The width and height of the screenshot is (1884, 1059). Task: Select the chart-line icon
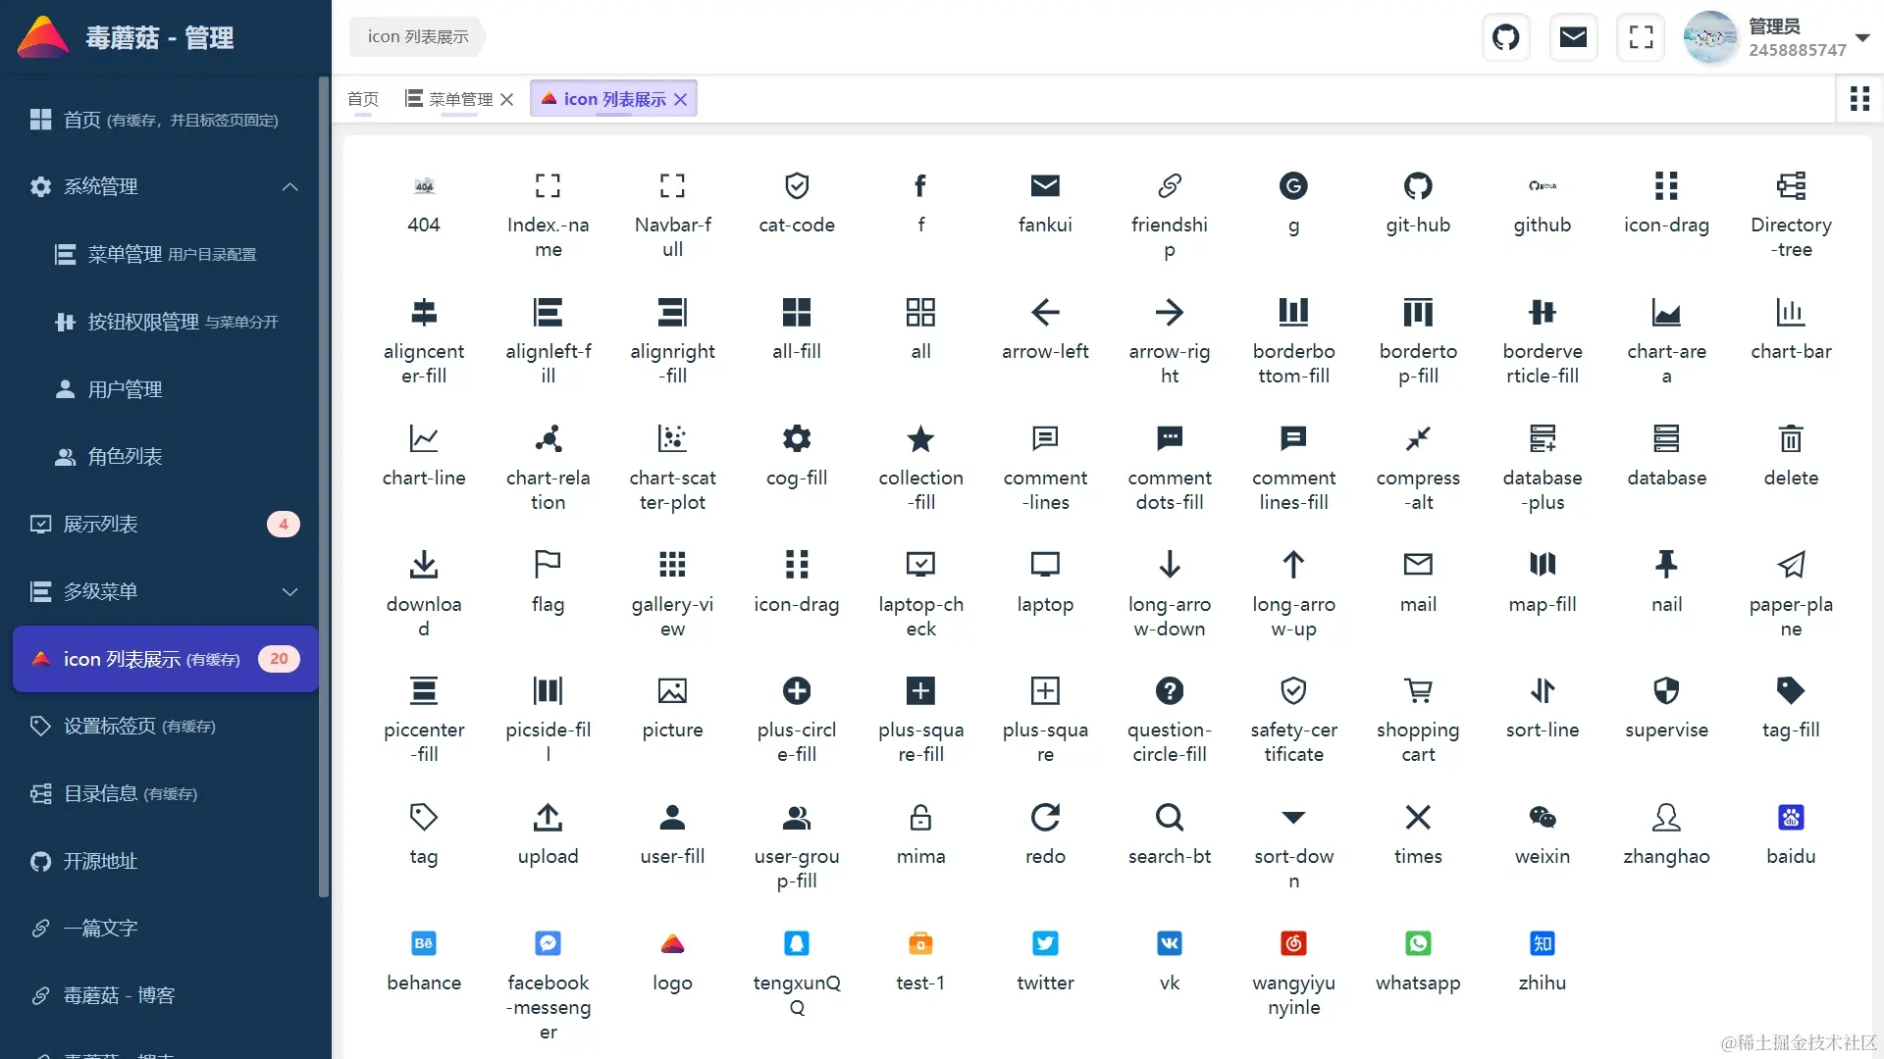pos(424,438)
